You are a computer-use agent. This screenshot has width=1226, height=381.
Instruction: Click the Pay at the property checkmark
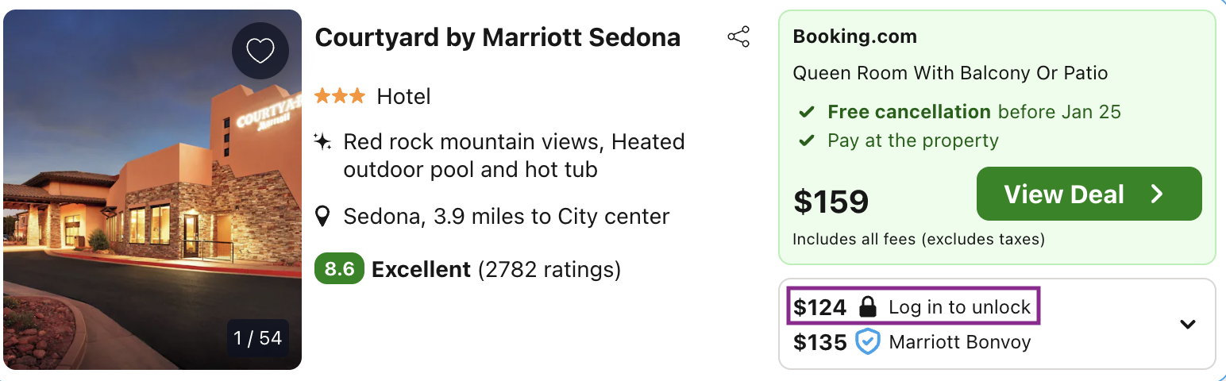807,141
